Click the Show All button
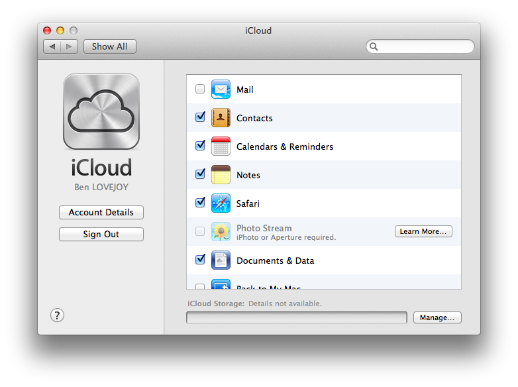The width and height of the screenshot is (518, 387). 110,46
